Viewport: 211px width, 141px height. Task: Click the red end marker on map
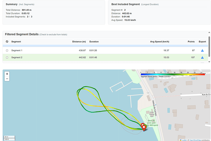(144, 128)
